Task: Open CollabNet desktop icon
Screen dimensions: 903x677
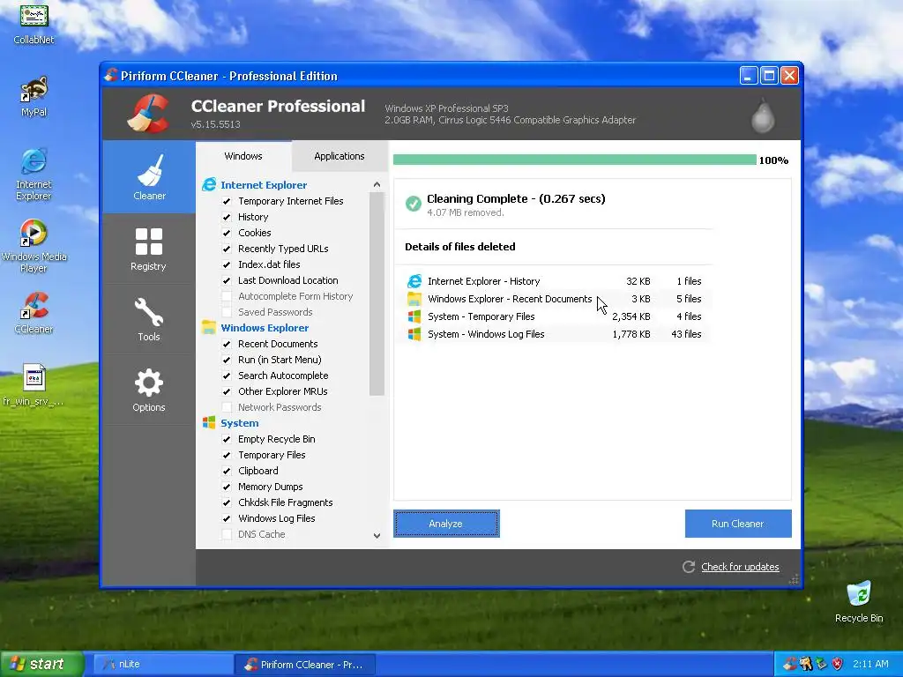Action: (34, 23)
